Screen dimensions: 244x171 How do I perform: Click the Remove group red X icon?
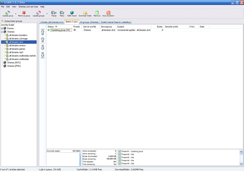click(x=24, y=13)
